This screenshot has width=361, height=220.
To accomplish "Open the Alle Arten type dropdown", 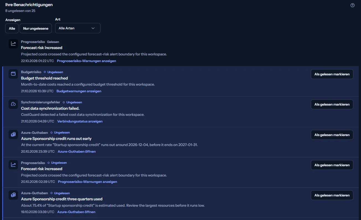I will pos(78,28).
